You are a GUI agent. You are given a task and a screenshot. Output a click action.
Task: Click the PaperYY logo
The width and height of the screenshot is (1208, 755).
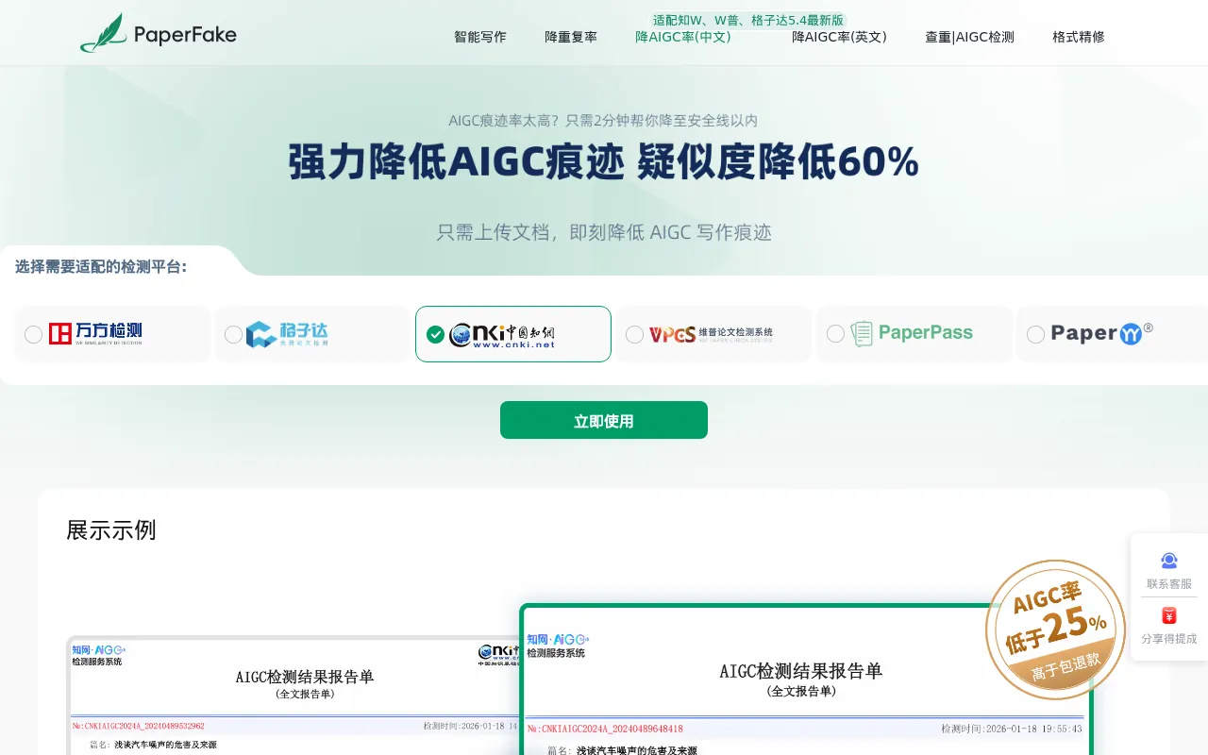click(x=1102, y=333)
